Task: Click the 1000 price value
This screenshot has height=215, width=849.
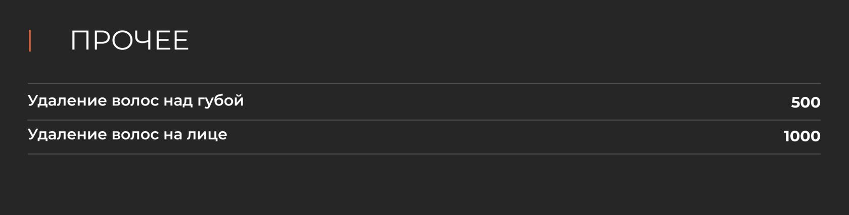Action: (802, 136)
